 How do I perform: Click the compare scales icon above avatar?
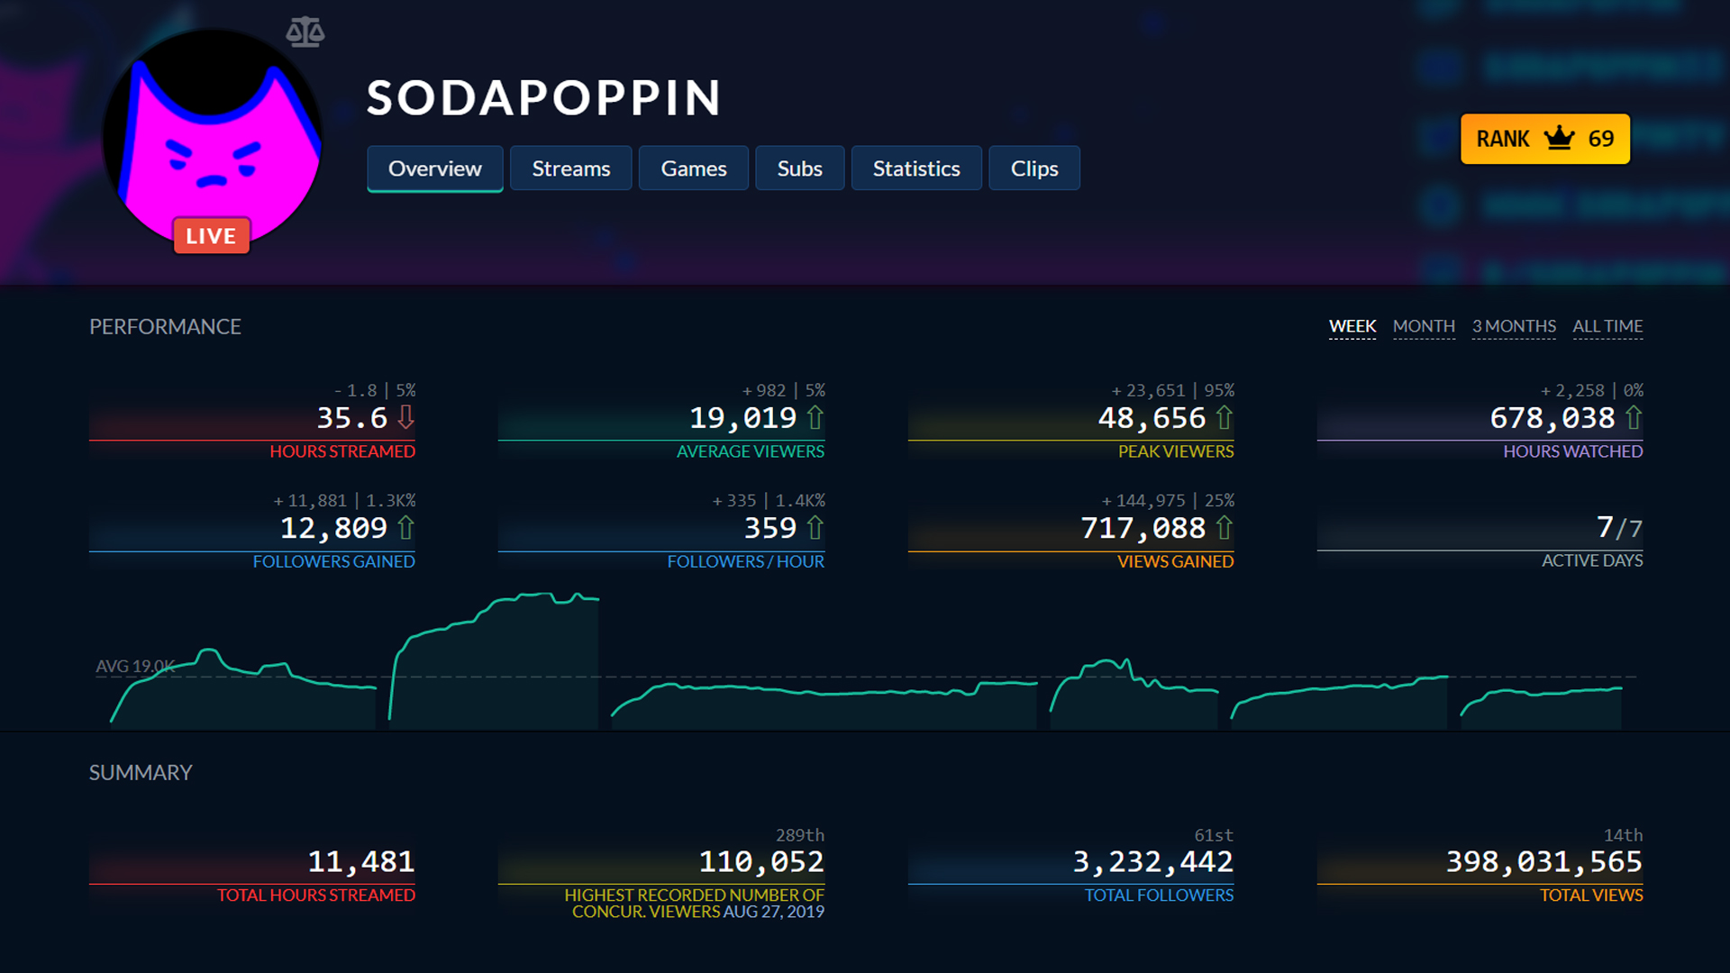(305, 32)
